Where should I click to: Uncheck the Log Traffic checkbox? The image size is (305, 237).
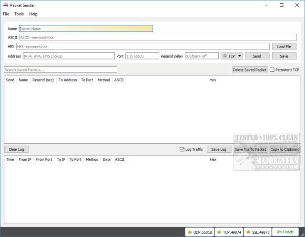pyautogui.click(x=182, y=149)
